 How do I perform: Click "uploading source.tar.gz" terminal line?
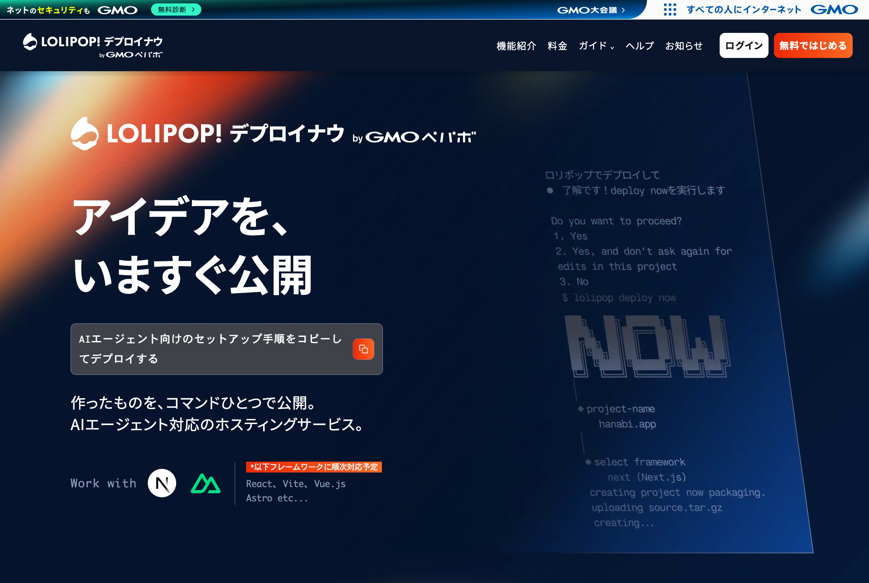[x=657, y=507]
